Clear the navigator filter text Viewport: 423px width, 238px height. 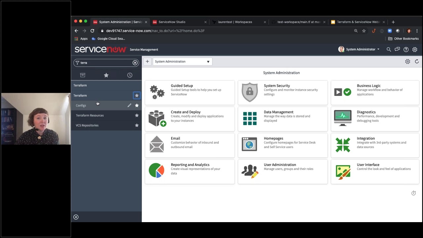[x=135, y=63]
